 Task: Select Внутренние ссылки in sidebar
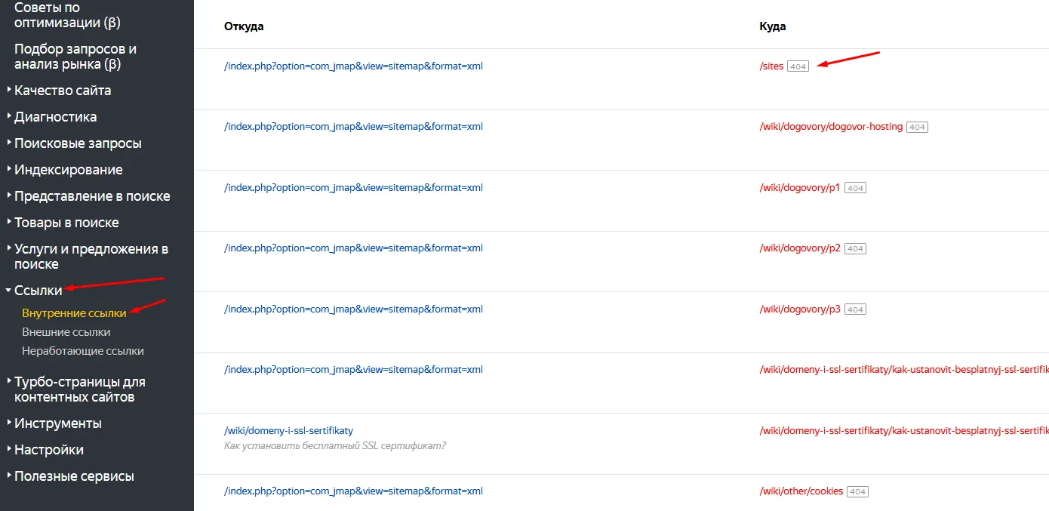click(74, 313)
